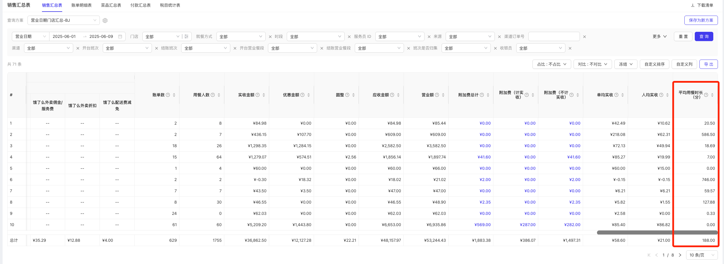Screen dimensions: 724x264
Task: Remove the 渠道 filter with its X
Action: [x=78, y=48]
